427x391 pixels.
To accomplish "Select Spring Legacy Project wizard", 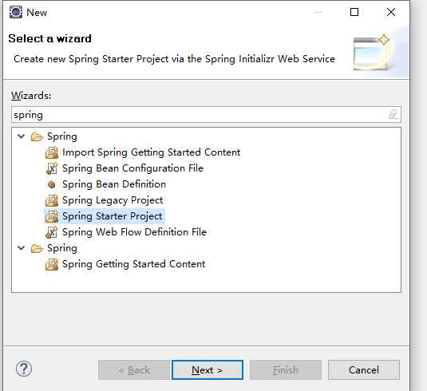I will [113, 200].
